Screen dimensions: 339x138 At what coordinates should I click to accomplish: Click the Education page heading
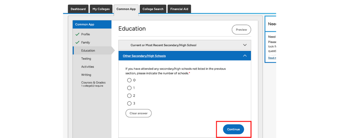tap(132, 29)
